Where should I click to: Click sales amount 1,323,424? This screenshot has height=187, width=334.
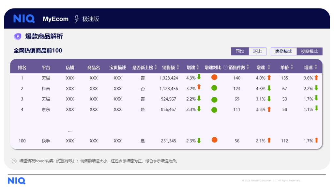[169, 78]
